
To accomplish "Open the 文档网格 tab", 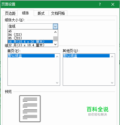I will [x=58, y=13].
